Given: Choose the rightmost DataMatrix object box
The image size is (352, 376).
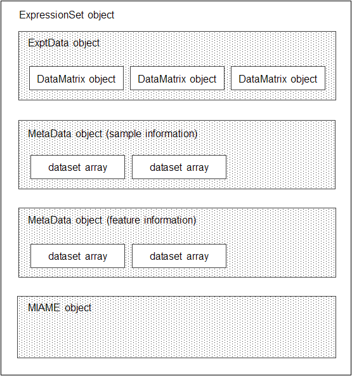Looking at the screenshot, I should click(x=278, y=78).
